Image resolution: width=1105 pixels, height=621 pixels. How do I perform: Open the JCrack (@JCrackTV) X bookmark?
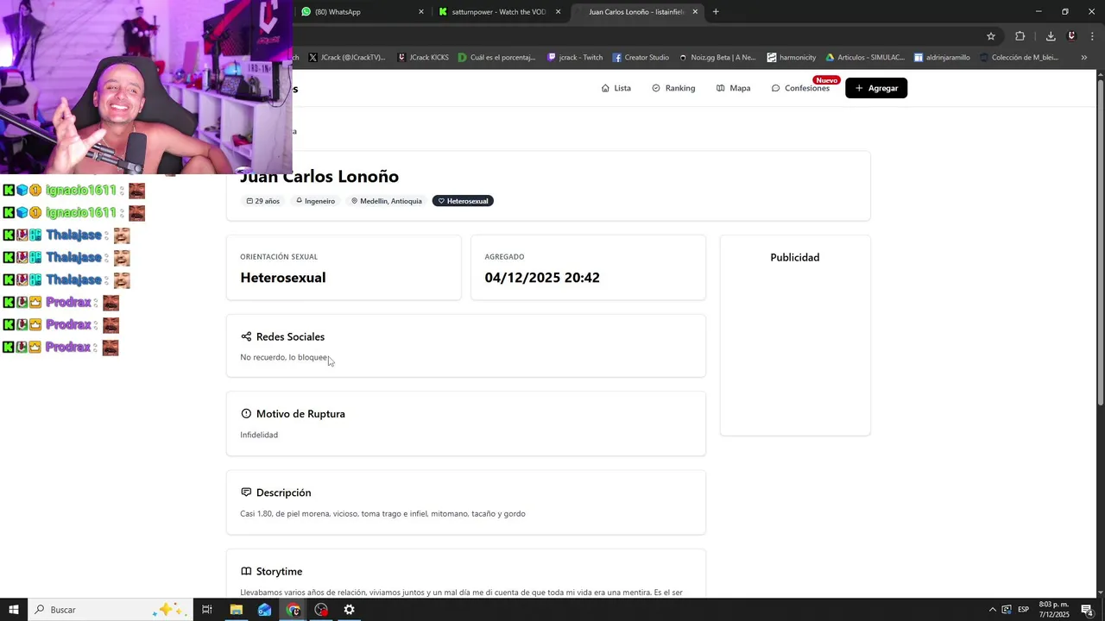point(346,58)
